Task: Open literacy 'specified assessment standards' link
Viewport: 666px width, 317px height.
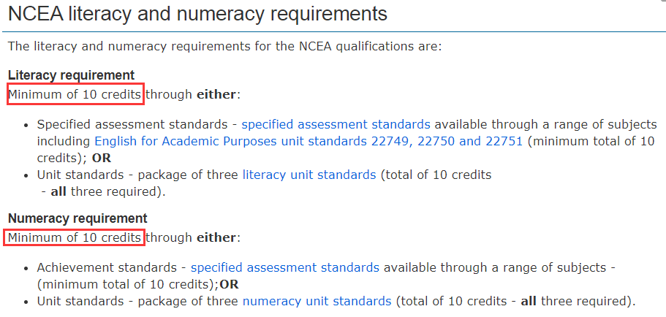Action: coord(336,124)
